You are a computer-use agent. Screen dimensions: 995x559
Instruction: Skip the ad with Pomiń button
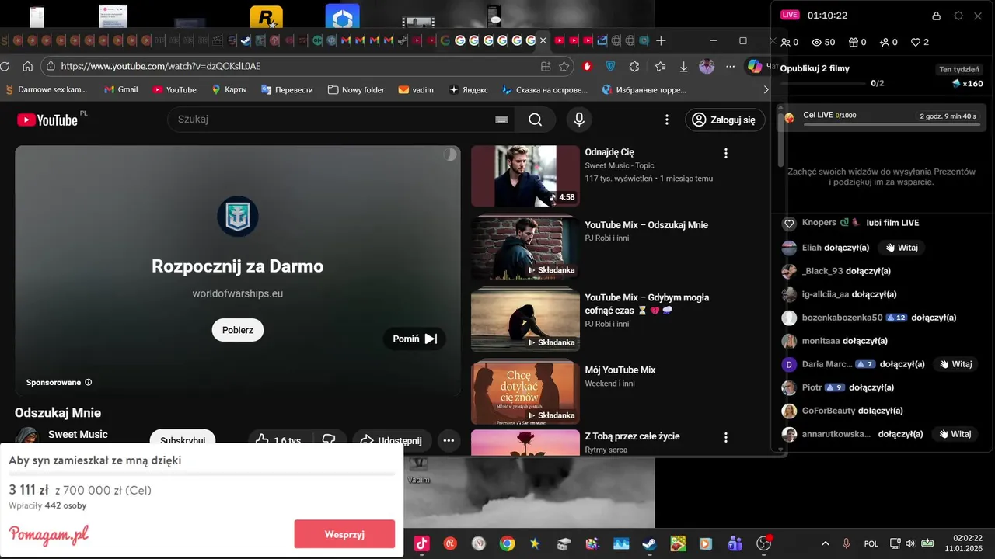(414, 339)
